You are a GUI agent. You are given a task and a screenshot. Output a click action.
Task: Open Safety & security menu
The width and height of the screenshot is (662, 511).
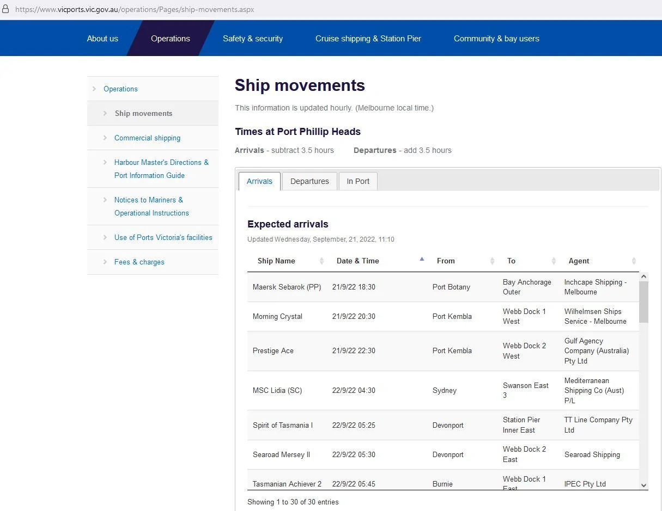coord(253,39)
